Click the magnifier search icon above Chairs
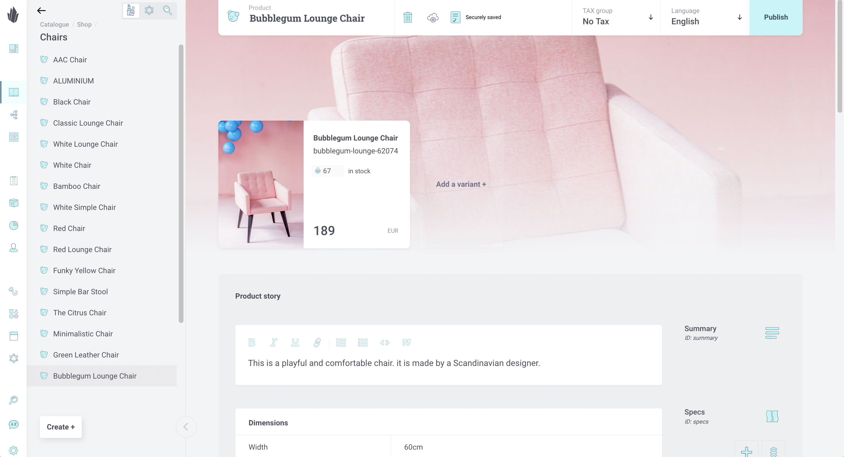The image size is (844, 457). point(167,11)
